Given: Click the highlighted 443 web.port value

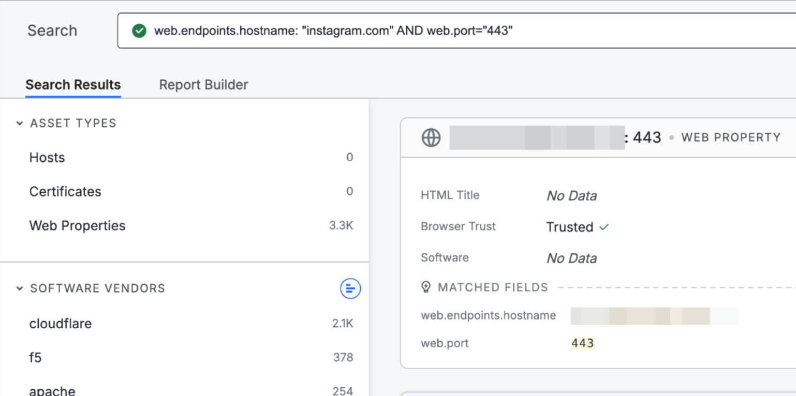Looking at the screenshot, I should (583, 343).
